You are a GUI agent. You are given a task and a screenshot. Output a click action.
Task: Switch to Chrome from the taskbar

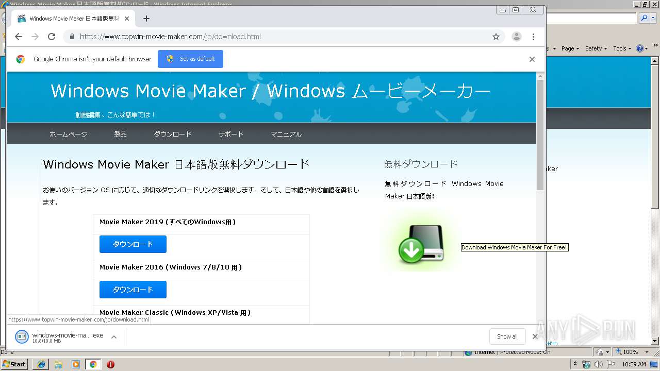pyautogui.click(x=93, y=364)
